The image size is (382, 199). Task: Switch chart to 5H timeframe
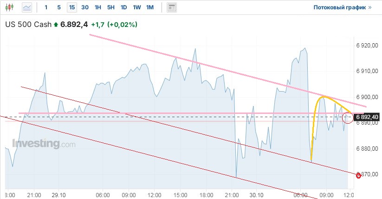tap(111, 7)
